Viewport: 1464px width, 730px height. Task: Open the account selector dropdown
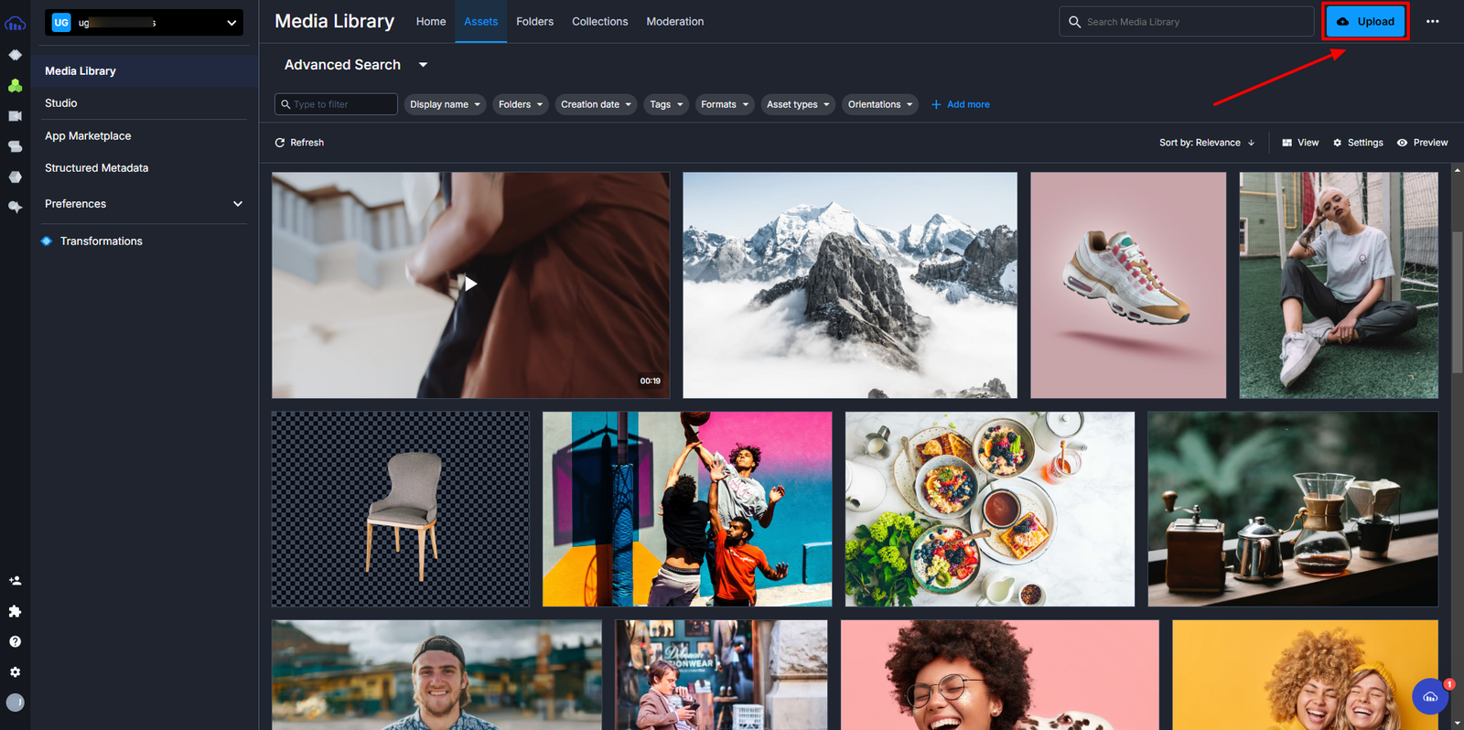[144, 23]
